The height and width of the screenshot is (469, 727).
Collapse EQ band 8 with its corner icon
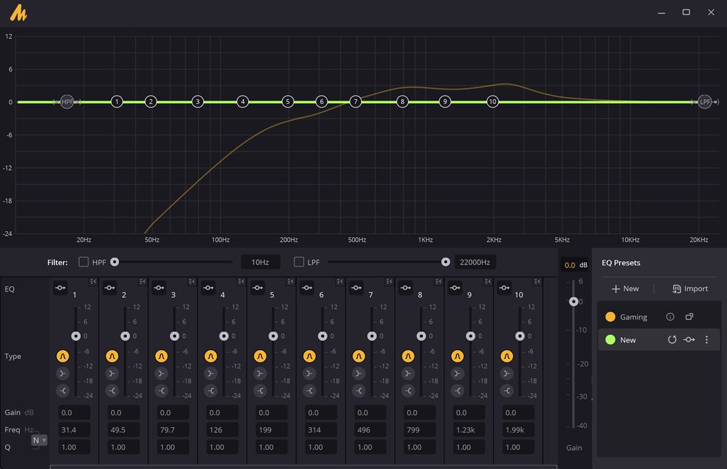(x=439, y=281)
